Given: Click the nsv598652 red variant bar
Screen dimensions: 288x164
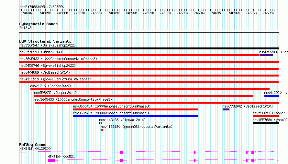Looking at the screenshot, I should 144,96.
